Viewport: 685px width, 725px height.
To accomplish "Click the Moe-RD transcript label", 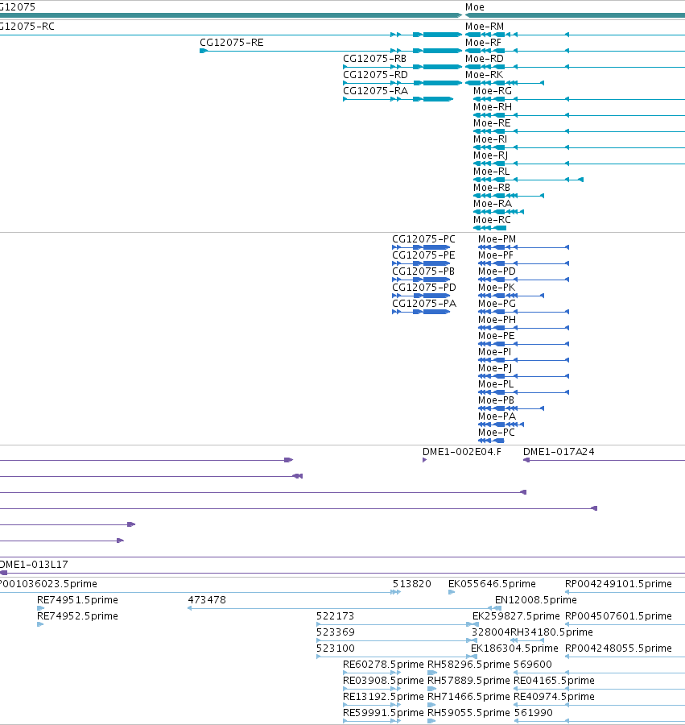I will pyautogui.click(x=484, y=59).
